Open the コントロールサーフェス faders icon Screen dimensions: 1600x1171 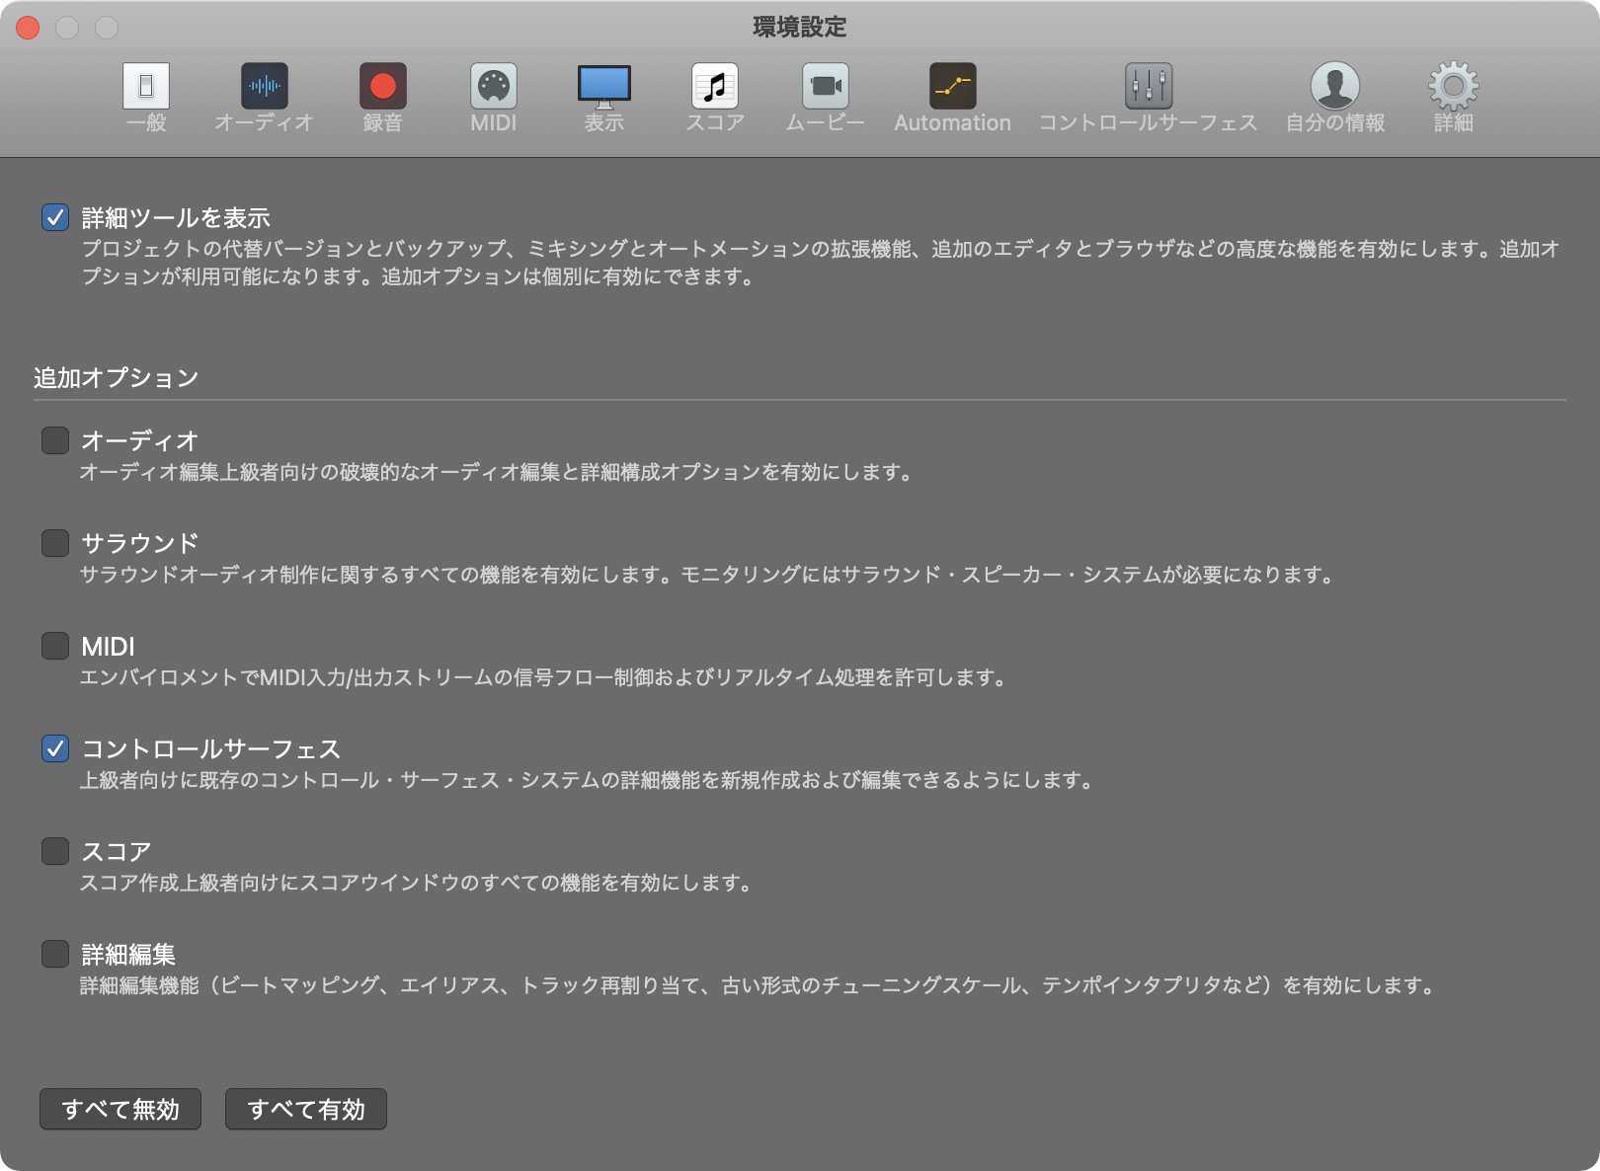point(1149,87)
